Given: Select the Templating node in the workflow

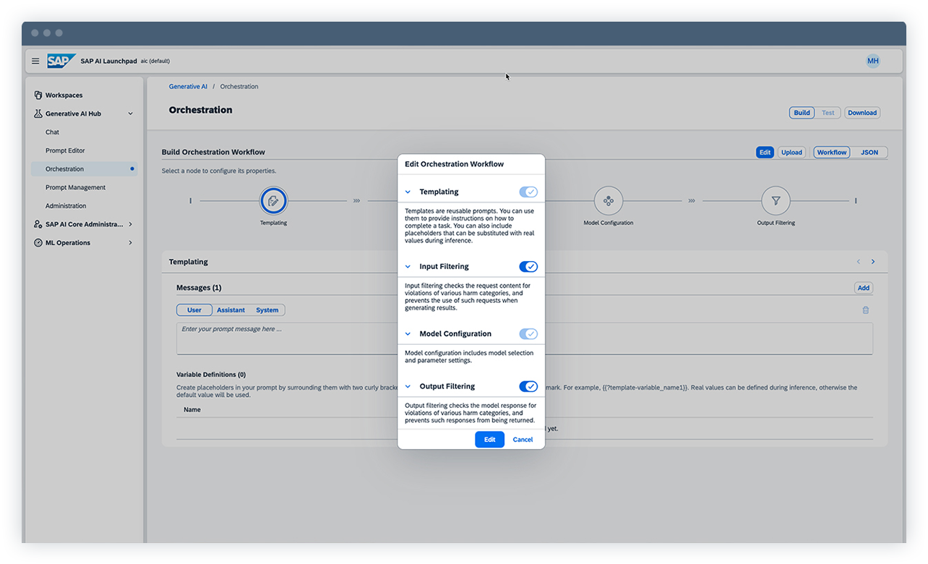Looking at the screenshot, I should (273, 201).
